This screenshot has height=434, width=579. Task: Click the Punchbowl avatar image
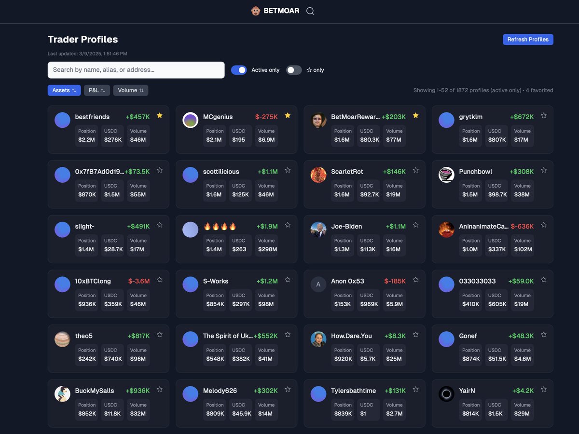[x=446, y=175]
